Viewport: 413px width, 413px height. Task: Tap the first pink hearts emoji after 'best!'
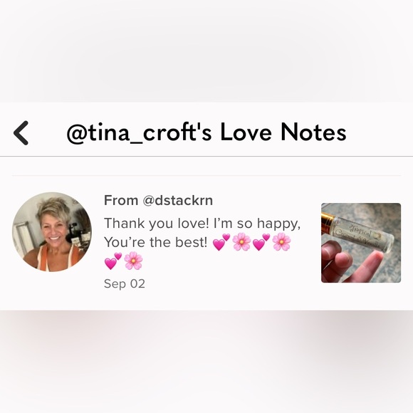tap(221, 242)
